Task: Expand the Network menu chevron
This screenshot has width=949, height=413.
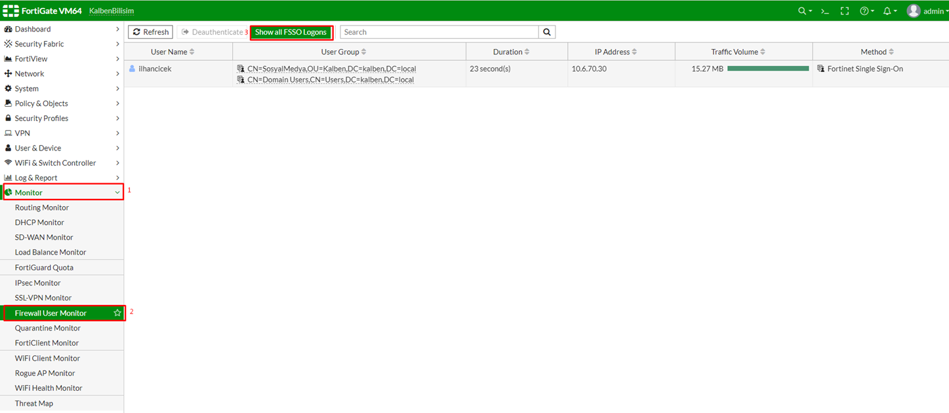Action: coord(117,74)
